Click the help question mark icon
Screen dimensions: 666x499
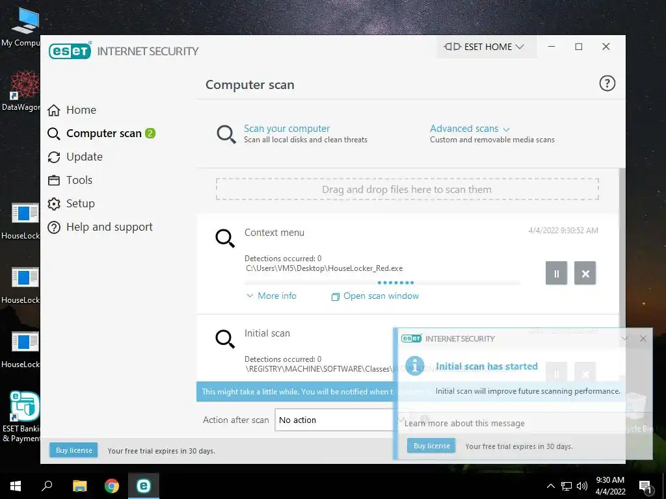point(607,83)
